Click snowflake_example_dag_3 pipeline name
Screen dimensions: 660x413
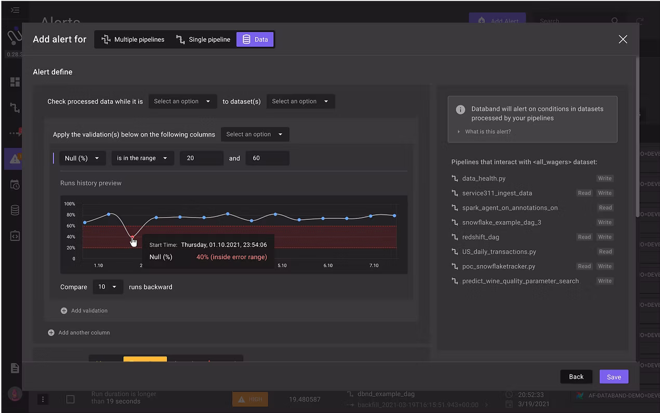(501, 222)
